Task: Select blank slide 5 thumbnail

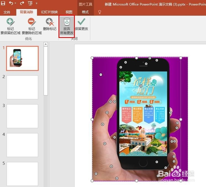Action: click(22, 174)
